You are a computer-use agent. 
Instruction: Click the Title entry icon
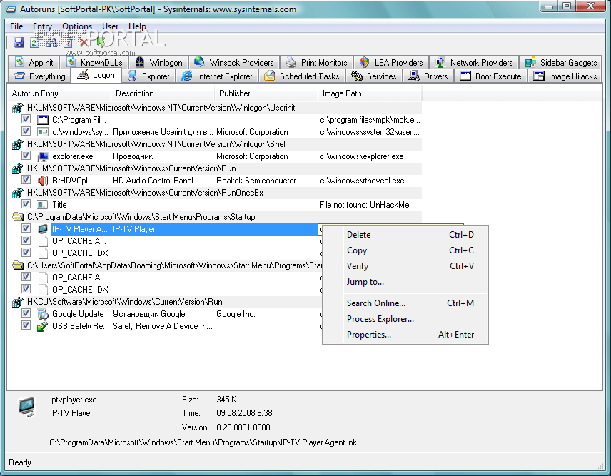point(43,205)
